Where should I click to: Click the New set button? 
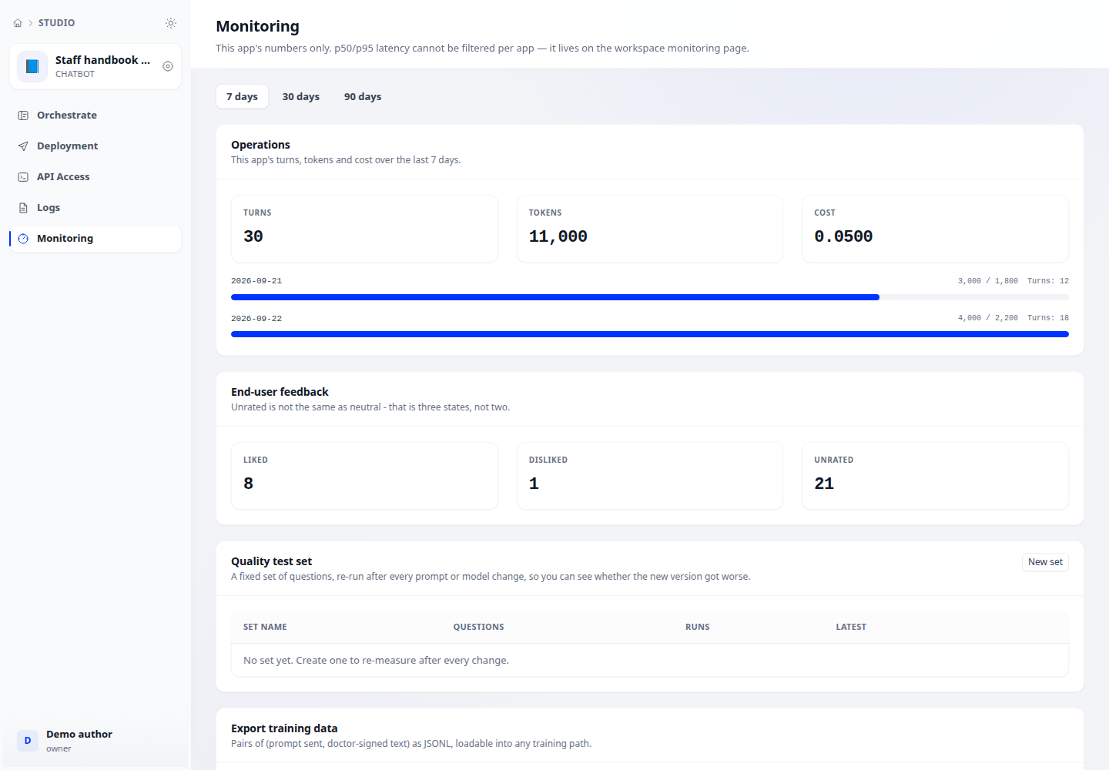1045,562
